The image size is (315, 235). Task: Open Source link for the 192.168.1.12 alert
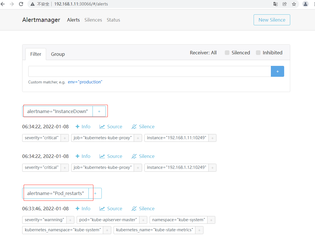[111, 156]
